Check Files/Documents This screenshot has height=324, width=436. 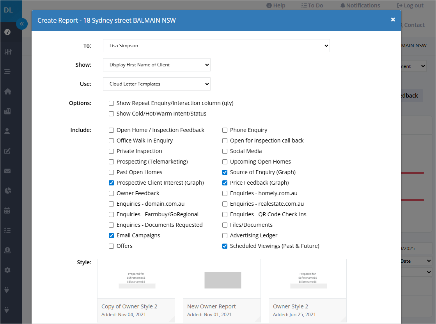click(x=225, y=225)
